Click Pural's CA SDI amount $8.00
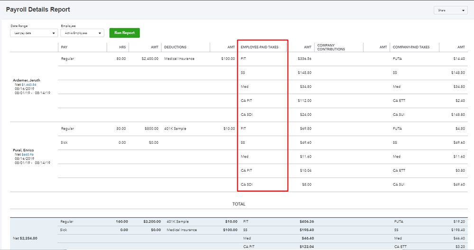The image size is (474, 250). (307, 185)
